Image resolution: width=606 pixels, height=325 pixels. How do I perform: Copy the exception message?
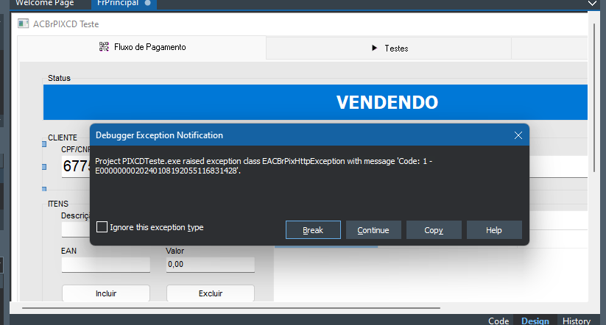pos(434,230)
